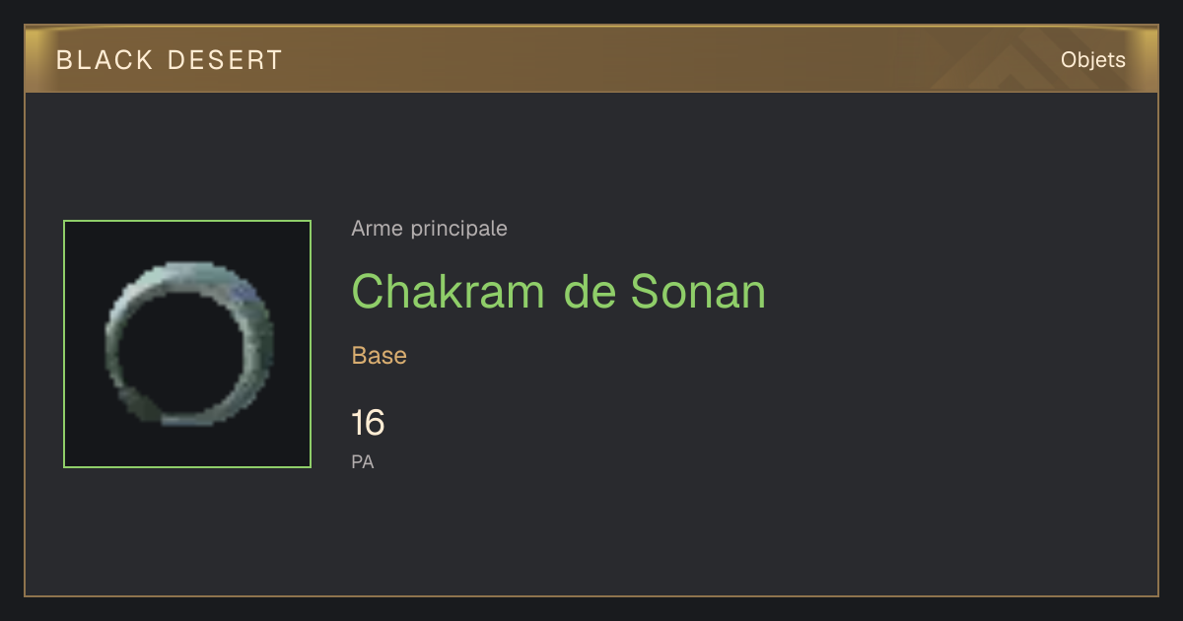1183x621 pixels.
Task: Click the word Sonan in the title
Action: coord(698,291)
